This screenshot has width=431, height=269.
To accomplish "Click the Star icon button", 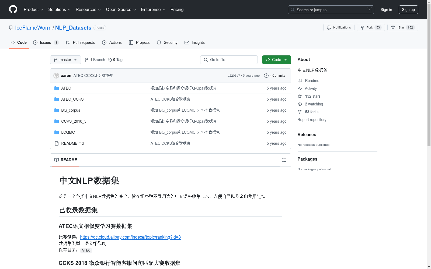I will point(393,27).
